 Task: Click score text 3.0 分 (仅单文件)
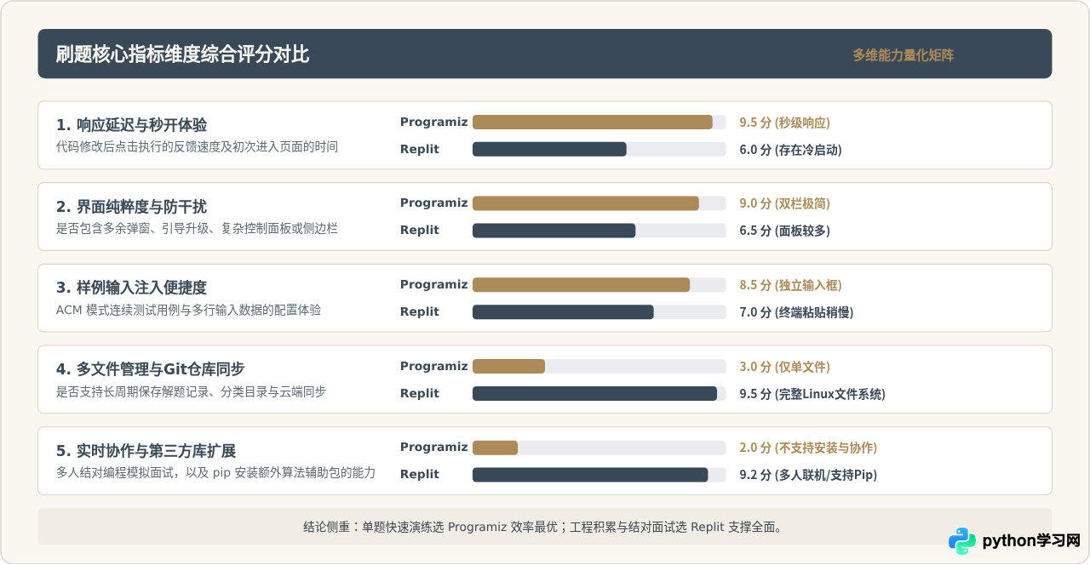click(x=784, y=367)
